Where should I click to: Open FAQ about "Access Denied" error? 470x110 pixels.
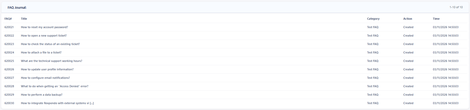point(55,86)
